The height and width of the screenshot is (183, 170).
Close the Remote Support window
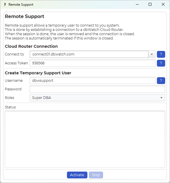(x=163, y=5)
